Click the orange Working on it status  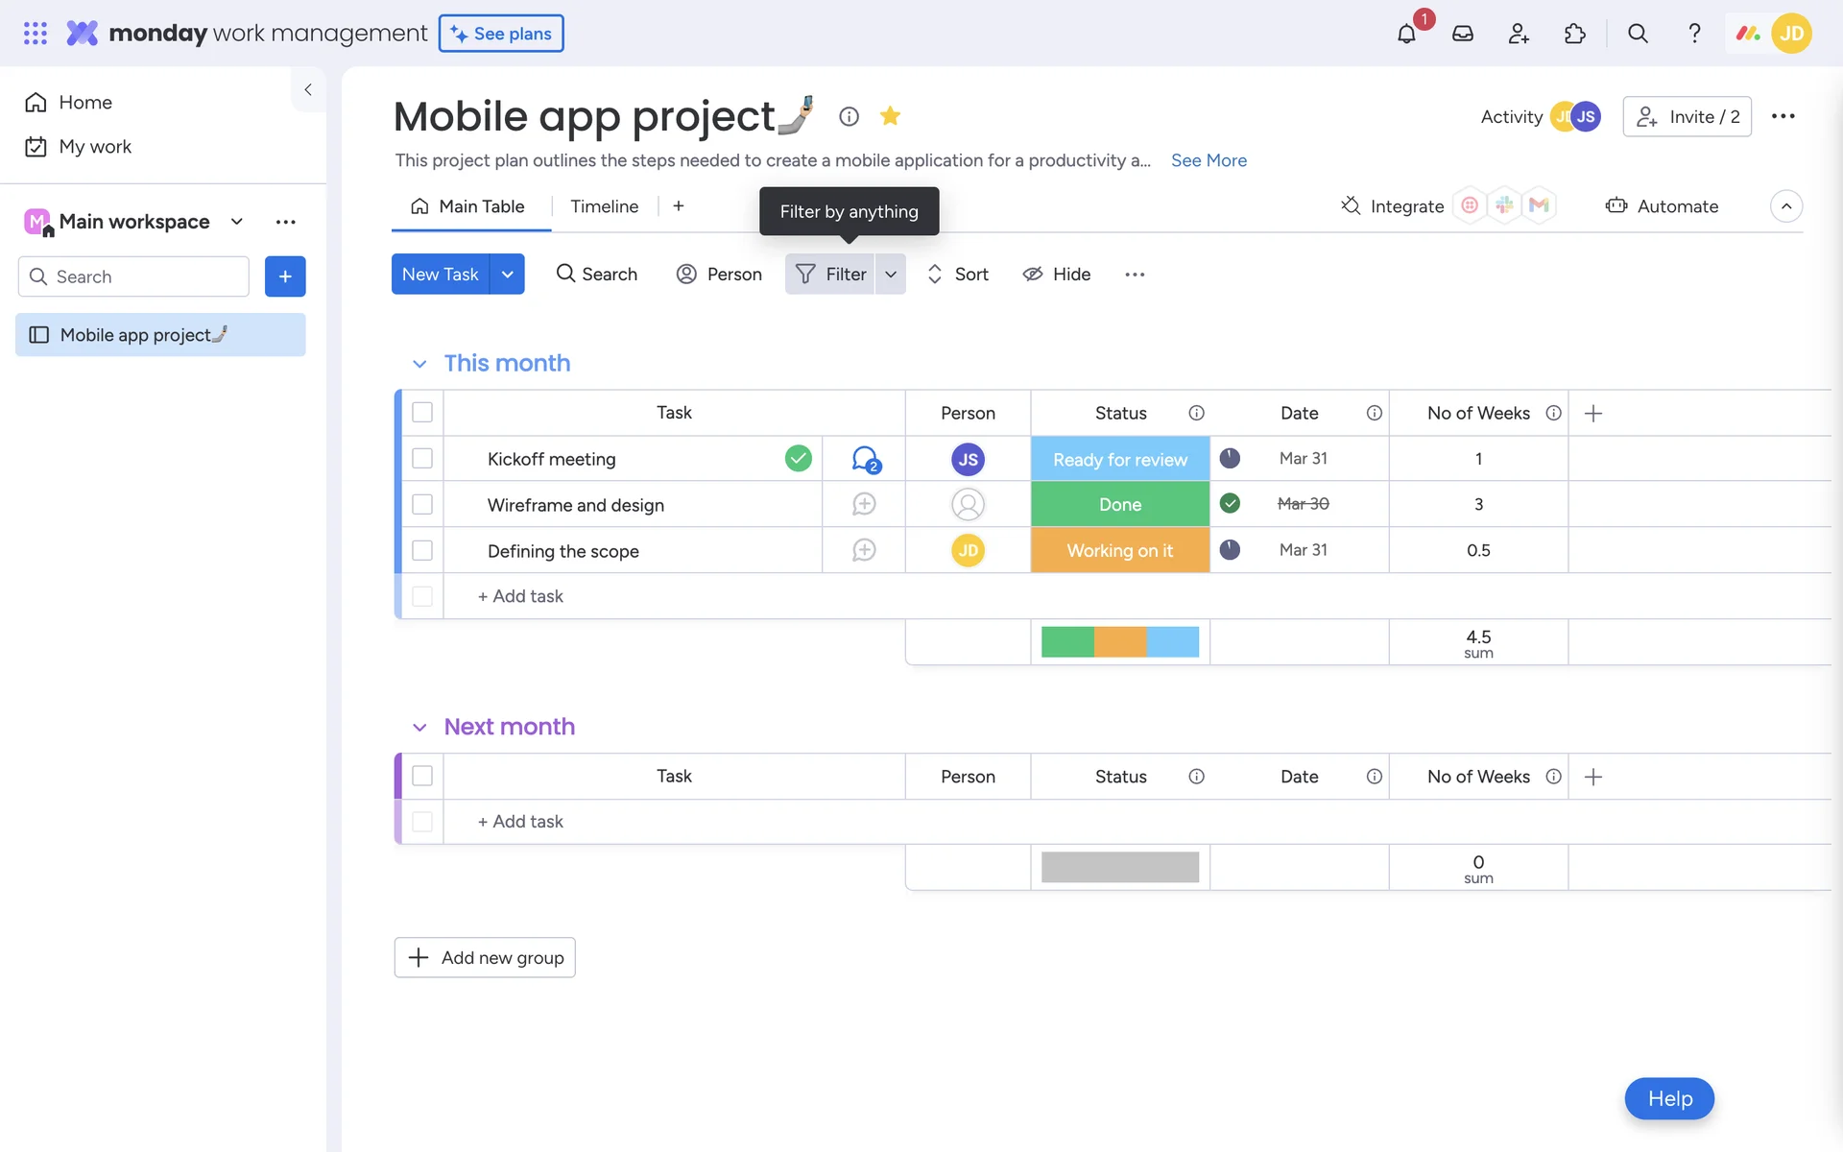click(1119, 550)
